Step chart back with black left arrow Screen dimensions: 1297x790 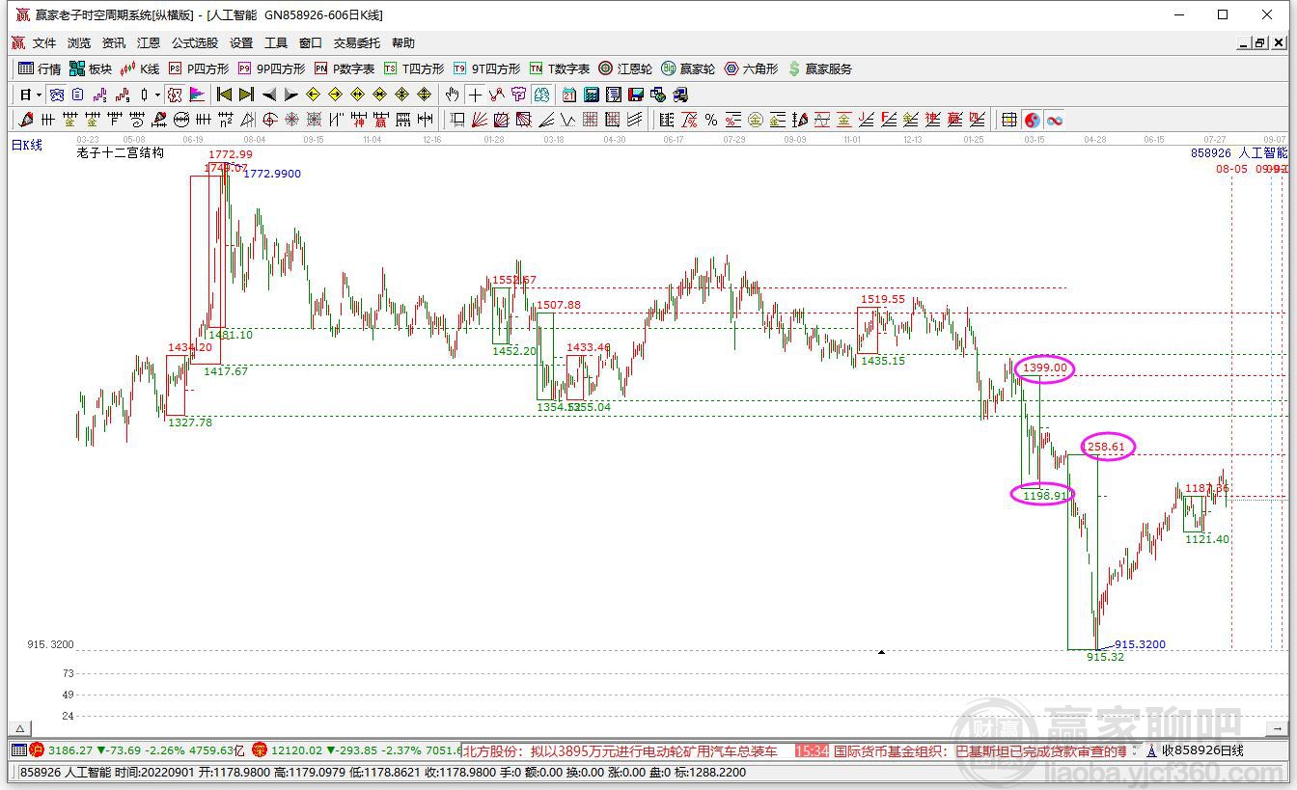tap(269, 95)
